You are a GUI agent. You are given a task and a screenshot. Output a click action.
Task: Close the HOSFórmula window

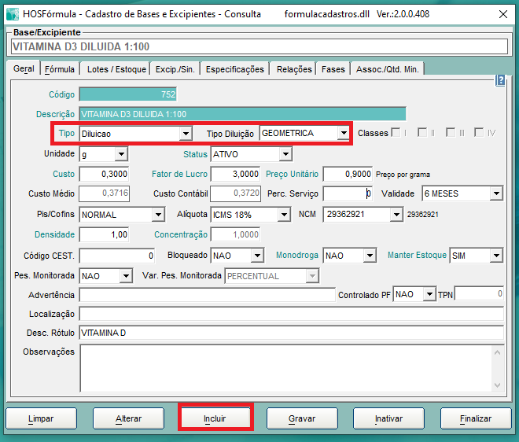point(501,13)
